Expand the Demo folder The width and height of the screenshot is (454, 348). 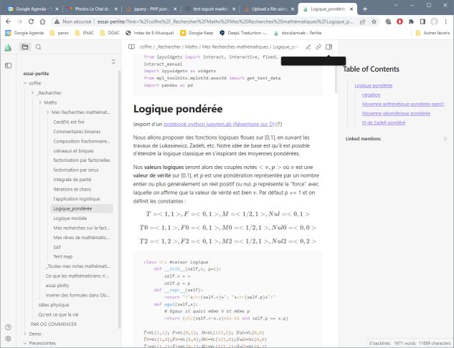25,334
